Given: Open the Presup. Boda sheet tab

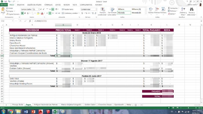Looking at the screenshot, I should [x=18, y=105].
